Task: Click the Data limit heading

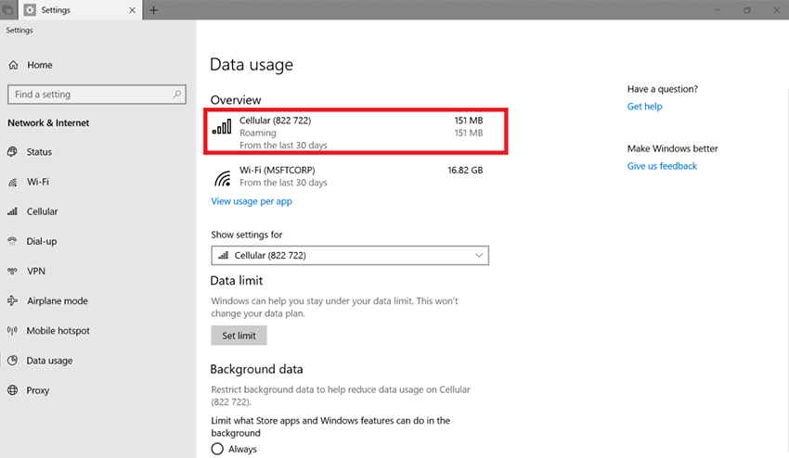Action: (237, 281)
